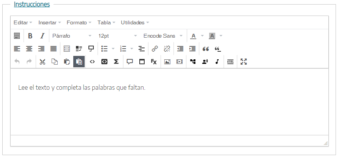Click the editor resize handle corner

326,143
